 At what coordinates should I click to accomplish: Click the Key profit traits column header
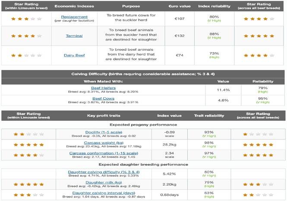[x=104, y=115]
